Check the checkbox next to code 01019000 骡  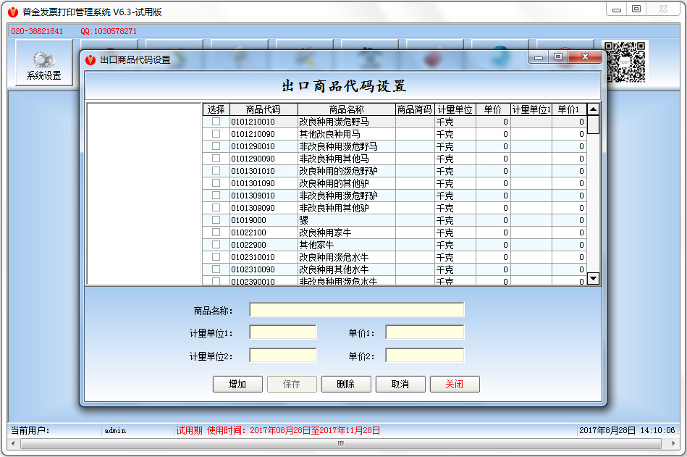[x=215, y=220]
